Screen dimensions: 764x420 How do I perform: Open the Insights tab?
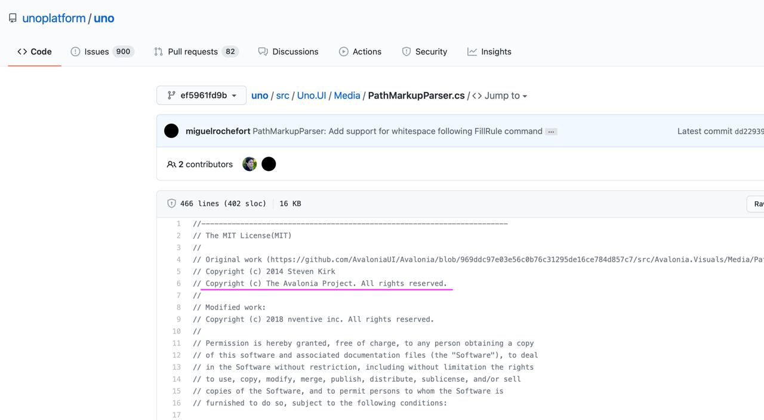pyautogui.click(x=489, y=51)
